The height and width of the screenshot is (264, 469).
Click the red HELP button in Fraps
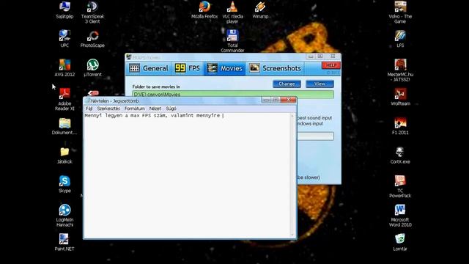[330, 65]
